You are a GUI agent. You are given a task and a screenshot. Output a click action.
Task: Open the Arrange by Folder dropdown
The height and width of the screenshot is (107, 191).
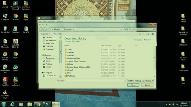pyautogui.click(x=147, y=40)
